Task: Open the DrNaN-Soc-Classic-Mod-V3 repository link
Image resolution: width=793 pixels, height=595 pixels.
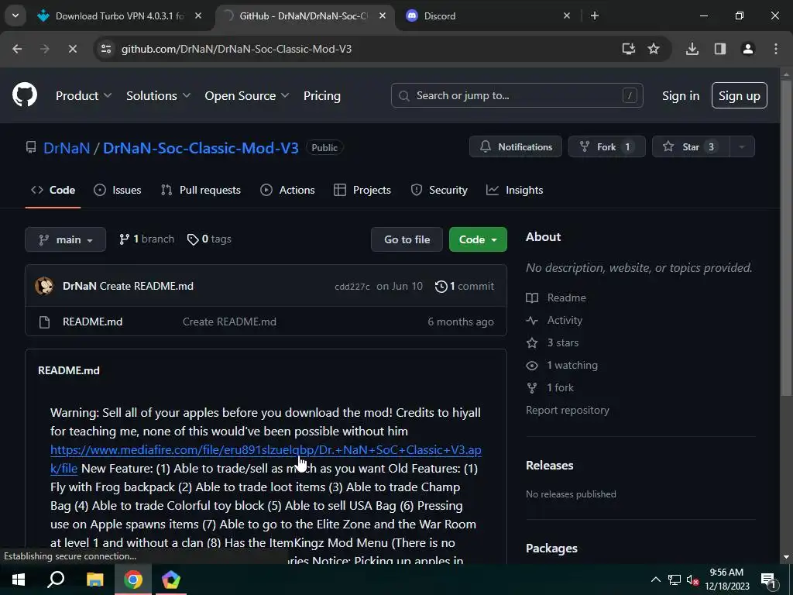Action: [201, 148]
